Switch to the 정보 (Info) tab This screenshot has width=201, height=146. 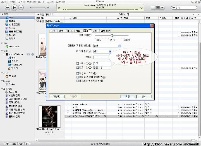[61, 31]
